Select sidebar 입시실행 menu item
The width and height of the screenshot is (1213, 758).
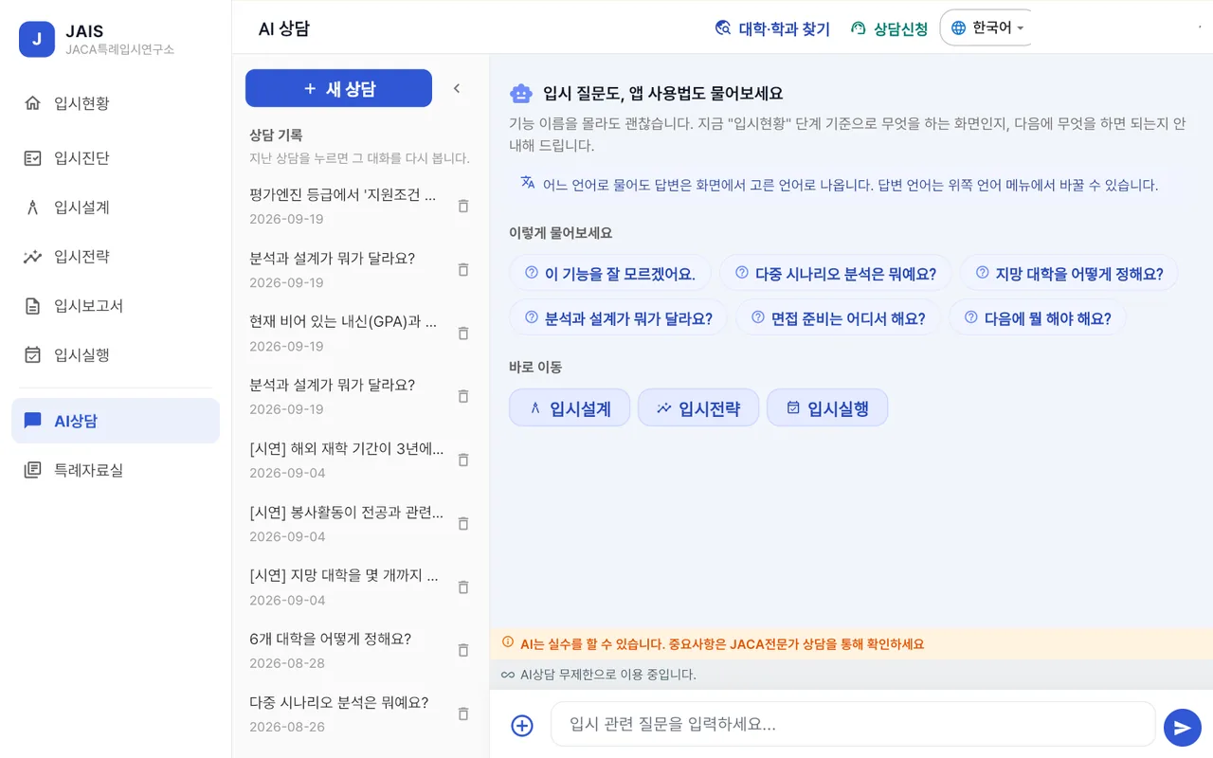[116, 355]
